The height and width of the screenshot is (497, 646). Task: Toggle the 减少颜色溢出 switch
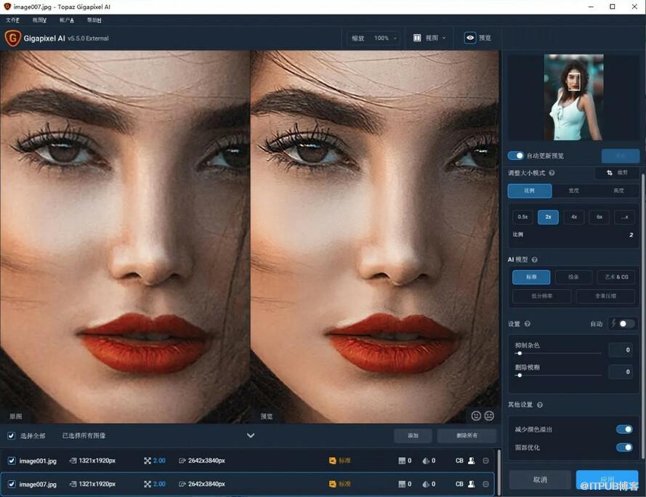tap(625, 429)
